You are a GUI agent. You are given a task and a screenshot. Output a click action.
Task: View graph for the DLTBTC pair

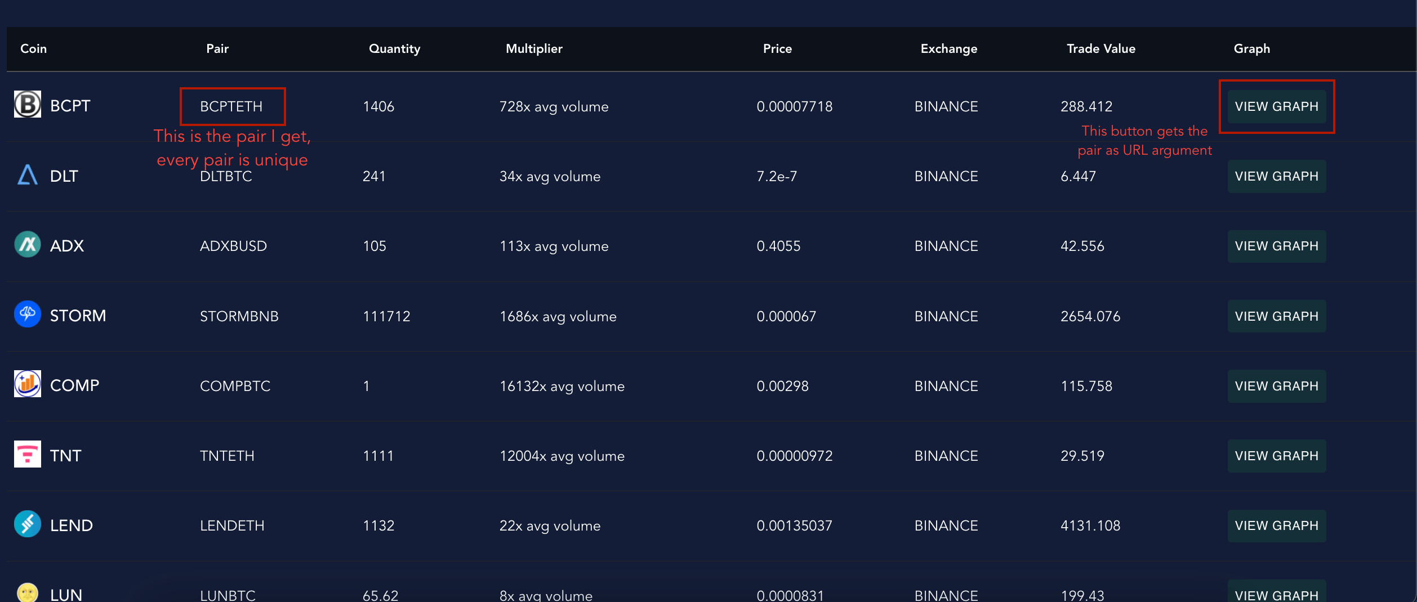(x=1277, y=176)
